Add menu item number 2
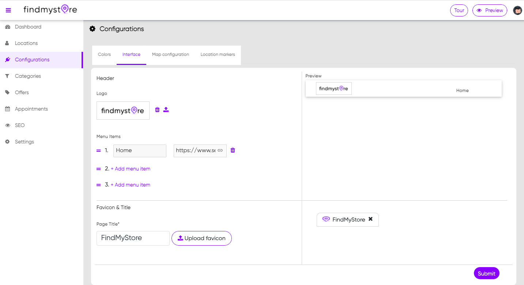 tap(131, 169)
